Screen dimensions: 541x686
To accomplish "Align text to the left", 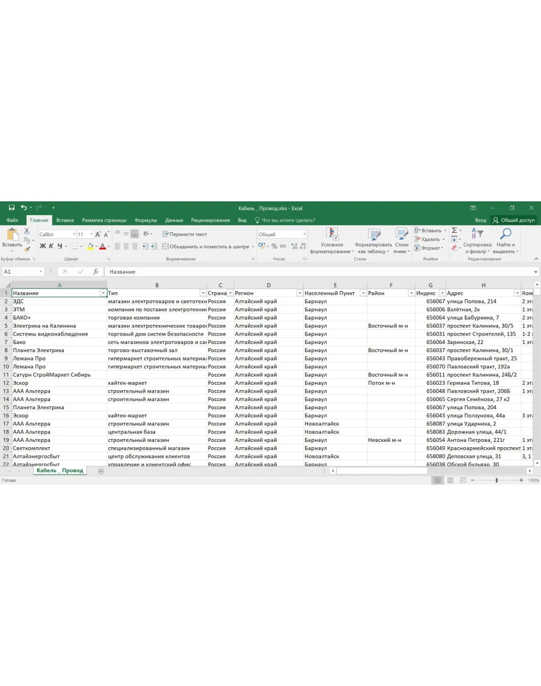I will tap(117, 246).
